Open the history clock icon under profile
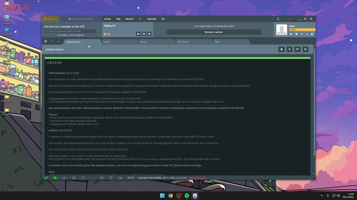 (x=301, y=34)
